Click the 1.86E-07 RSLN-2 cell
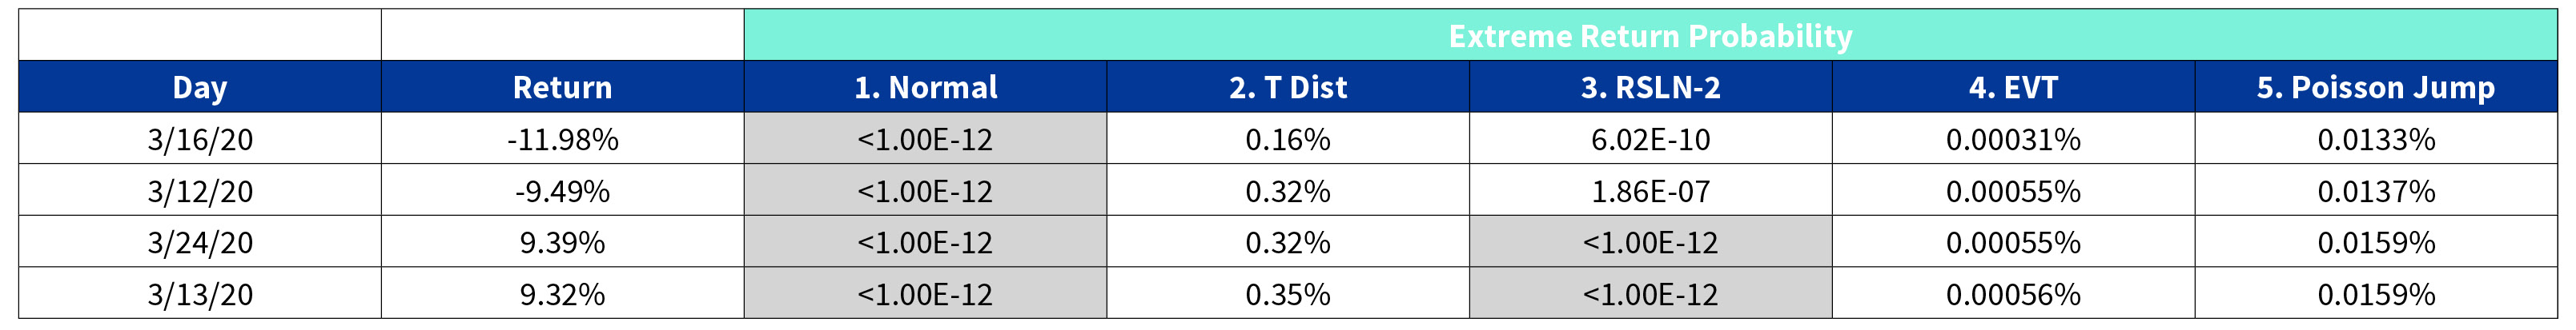This screenshot has width=2576, height=330. click(1650, 192)
